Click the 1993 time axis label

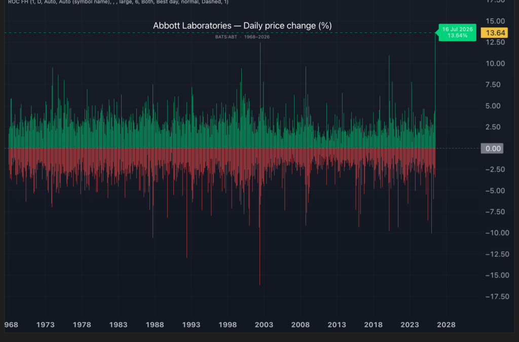pyautogui.click(x=191, y=325)
